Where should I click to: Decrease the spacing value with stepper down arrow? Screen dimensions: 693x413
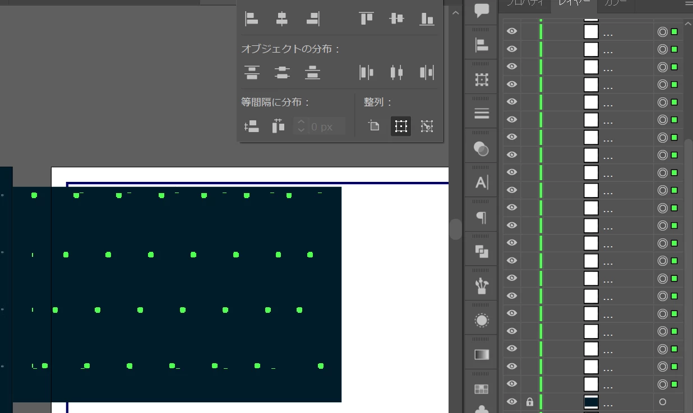tap(301, 130)
